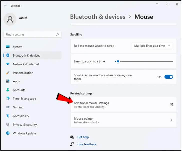Minimize the Settings window
182x151 pixels.
(157, 4)
